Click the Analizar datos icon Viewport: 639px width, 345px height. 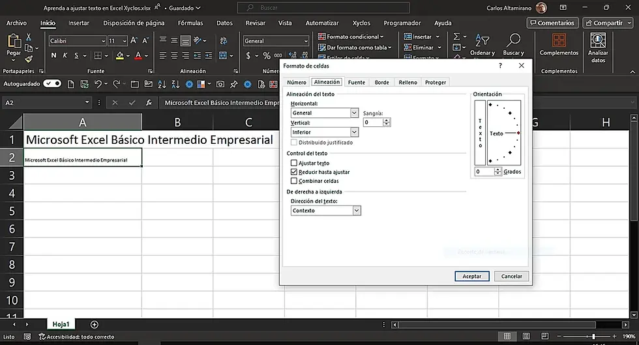(x=598, y=40)
